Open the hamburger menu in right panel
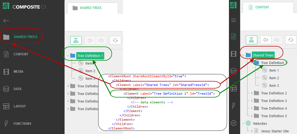 [x=233, y=20]
